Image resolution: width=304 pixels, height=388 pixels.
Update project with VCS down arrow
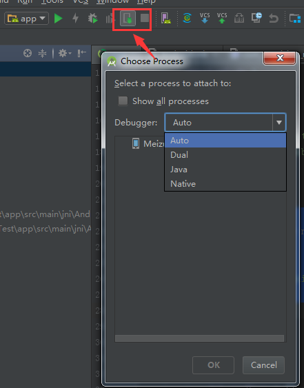205,18
